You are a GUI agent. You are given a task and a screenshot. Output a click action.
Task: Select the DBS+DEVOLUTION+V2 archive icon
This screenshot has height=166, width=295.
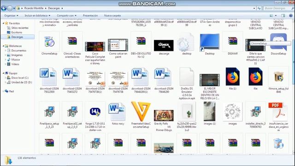click(x=141, y=41)
